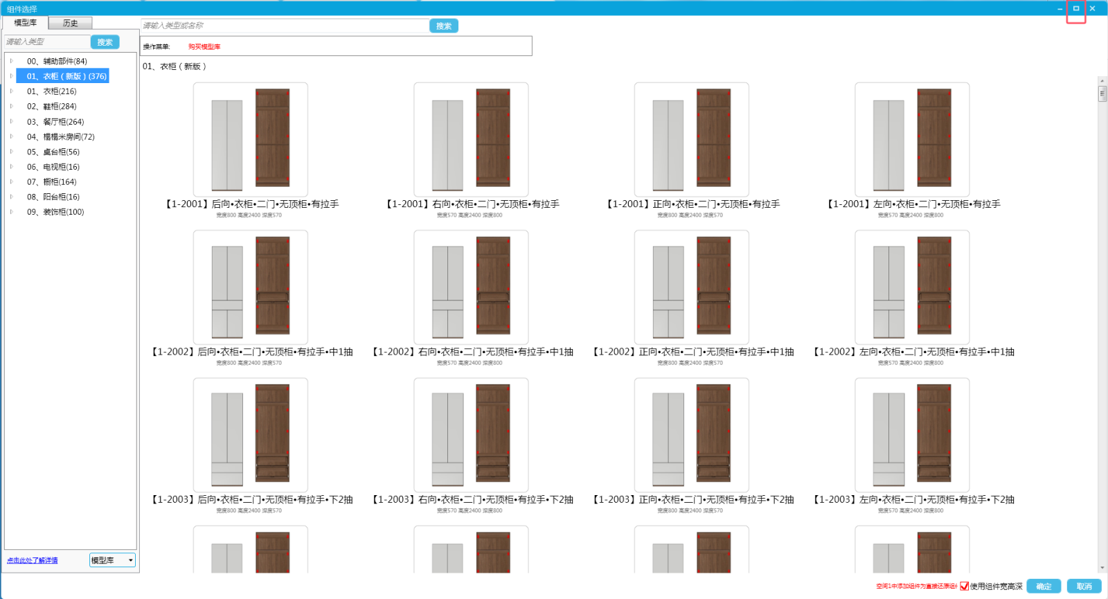Switch to the 历史 tab
Image resolution: width=1108 pixels, height=599 pixels.
click(71, 23)
